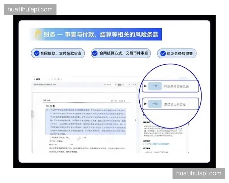Screen dimensions: 229x183
Task: Click the checkmark beside 合同结算方式、交易币种审查
Action: pos(95,53)
